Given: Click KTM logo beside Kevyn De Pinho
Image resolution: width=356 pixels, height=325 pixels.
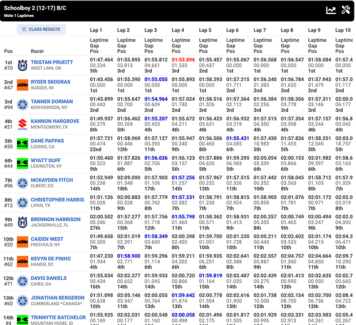Looking at the screenshot, I should click(x=23, y=262).
